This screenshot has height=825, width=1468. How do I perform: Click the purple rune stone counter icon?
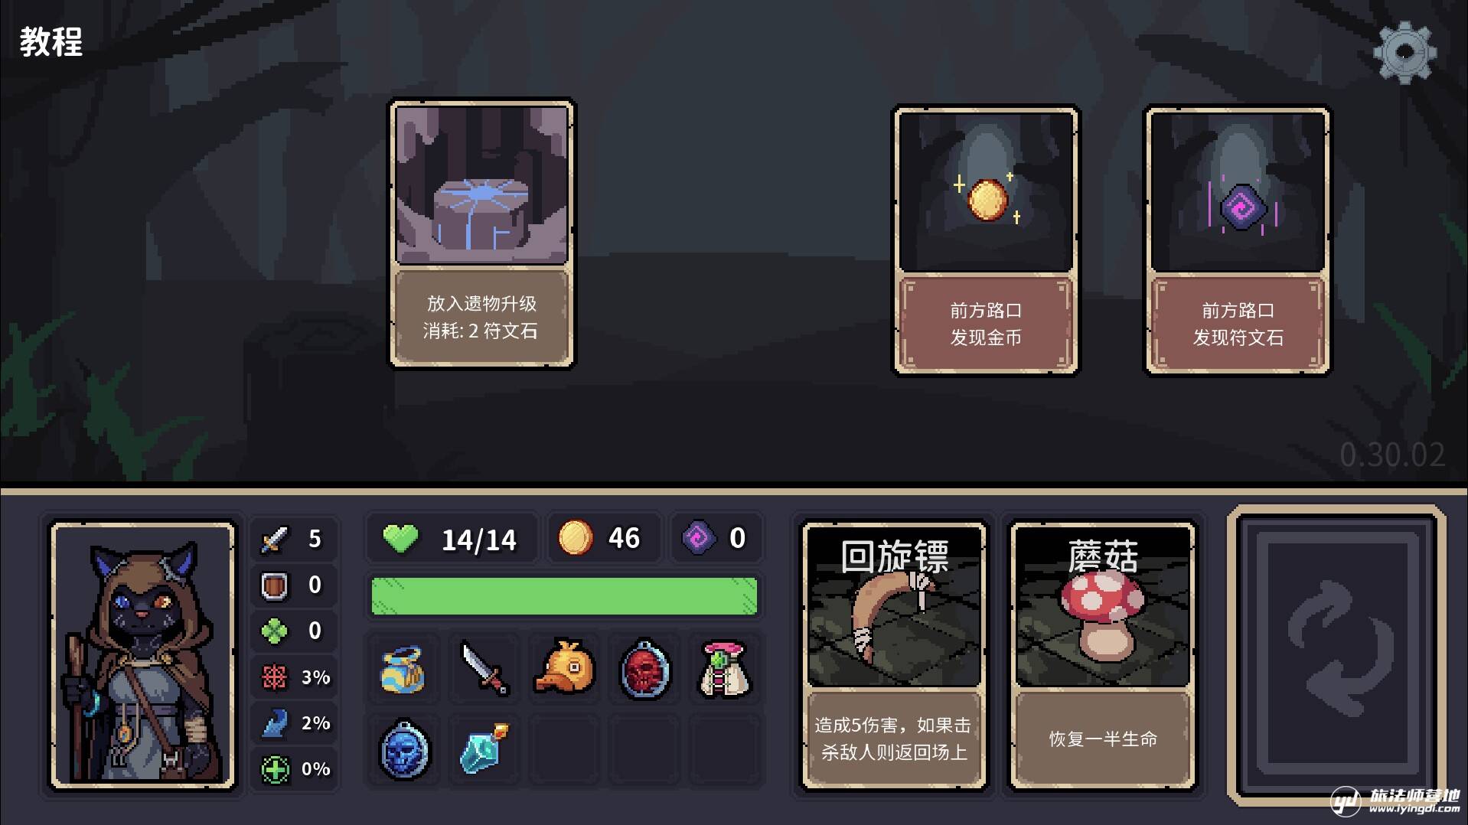pos(698,538)
